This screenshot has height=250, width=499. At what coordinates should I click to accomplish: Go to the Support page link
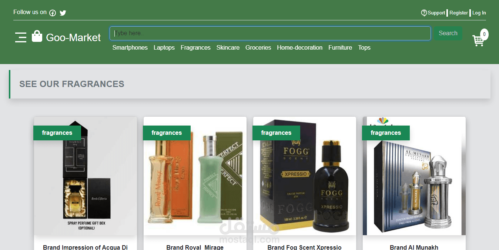(x=436, y=13)
